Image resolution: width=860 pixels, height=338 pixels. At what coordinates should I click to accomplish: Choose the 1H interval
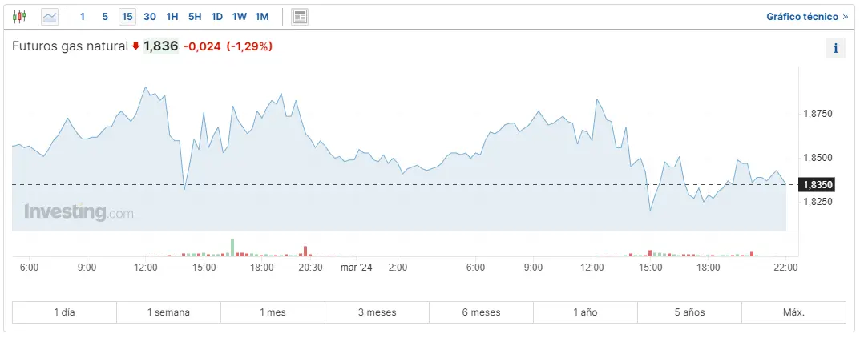point(172,16)
